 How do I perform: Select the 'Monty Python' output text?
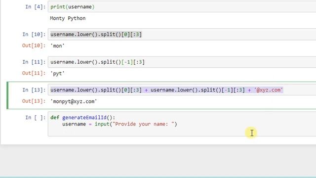coord(68,18)
